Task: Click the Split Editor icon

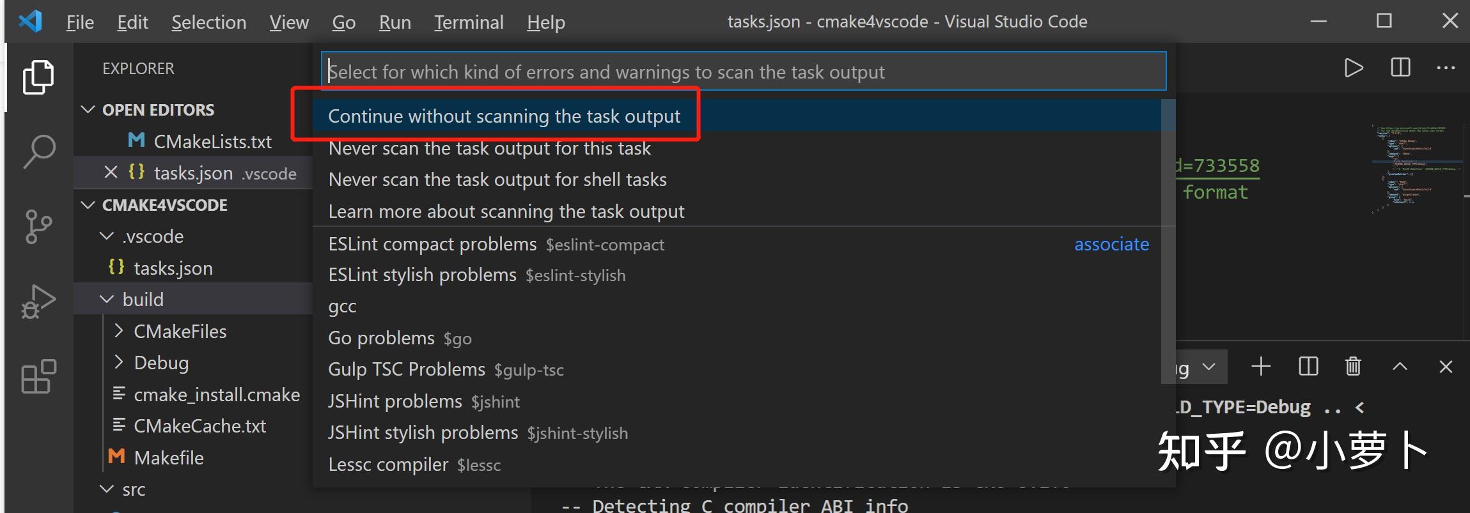Action: coord(1400,67)
